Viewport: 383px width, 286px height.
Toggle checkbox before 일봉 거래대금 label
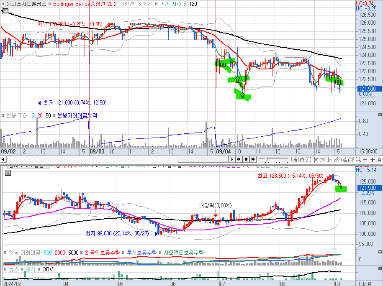pos(5,253)
